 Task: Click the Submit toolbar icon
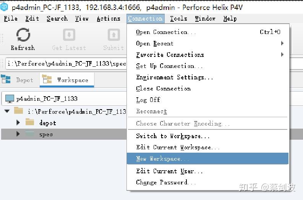point(113,35)
